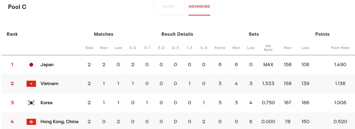This screenshot has width=355, height=129.
Task: Click the Vietnam flag icon
Action: coord(31,84)
